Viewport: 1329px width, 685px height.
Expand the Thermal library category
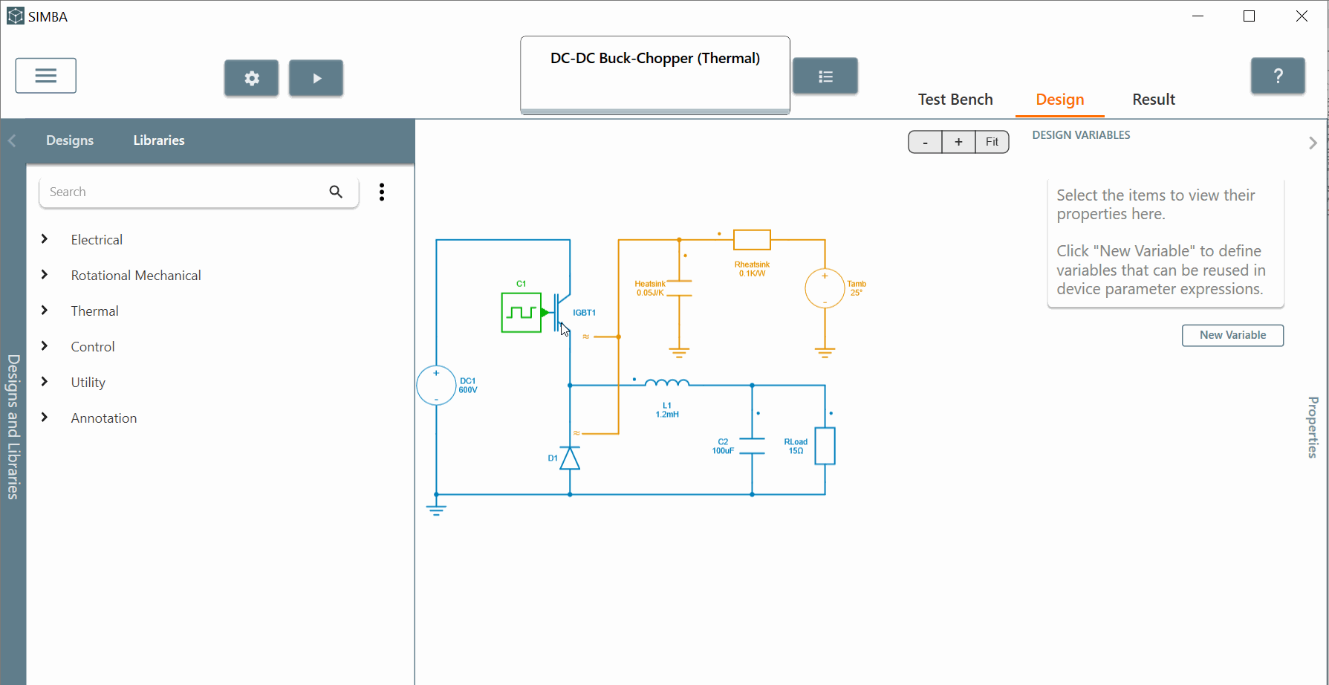click(x=45, y=311)
